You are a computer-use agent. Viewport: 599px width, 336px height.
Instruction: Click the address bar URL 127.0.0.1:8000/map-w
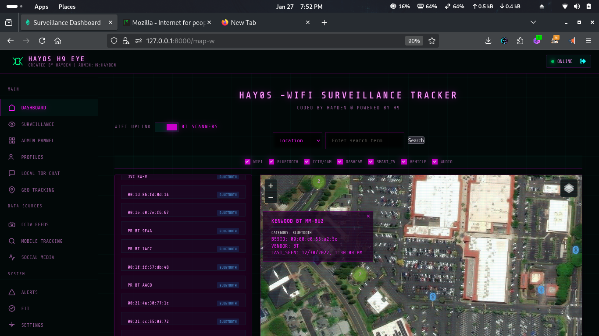pyautogui.click(x=180, y=41)
